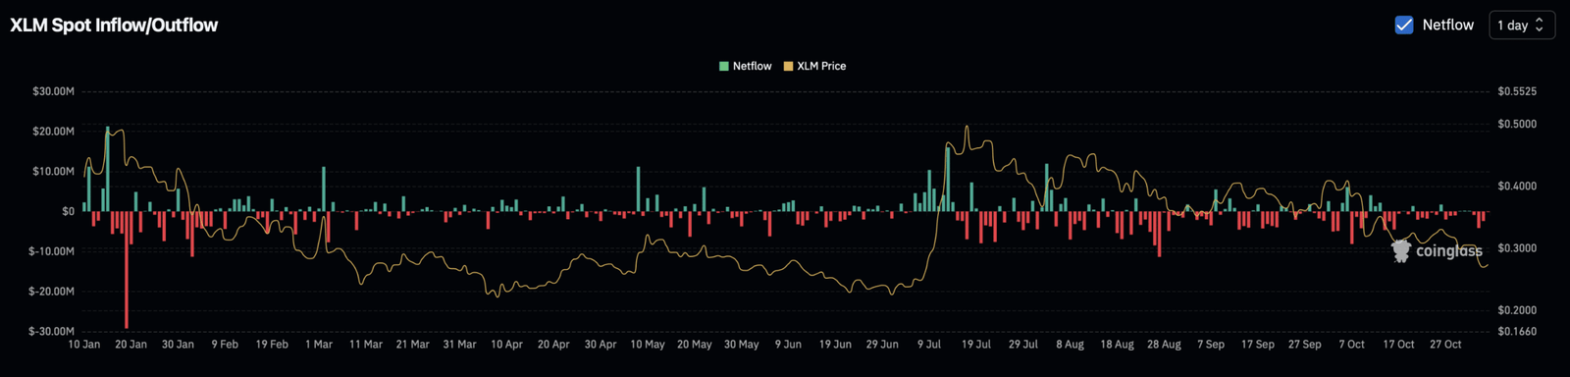Viewport: 1570px width, 377px height.
Task: Click the 9 Jun date label
Action: point(788,345)
